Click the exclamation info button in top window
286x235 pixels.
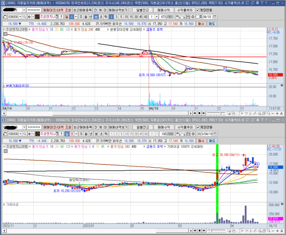[61, 17]
